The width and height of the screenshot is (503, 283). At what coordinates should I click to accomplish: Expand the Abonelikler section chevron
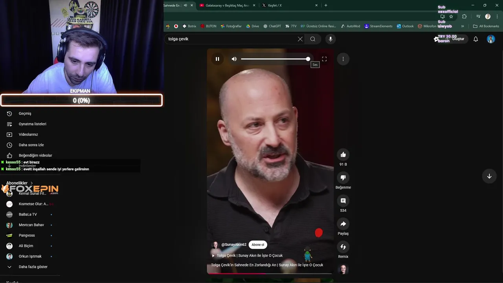32,183
